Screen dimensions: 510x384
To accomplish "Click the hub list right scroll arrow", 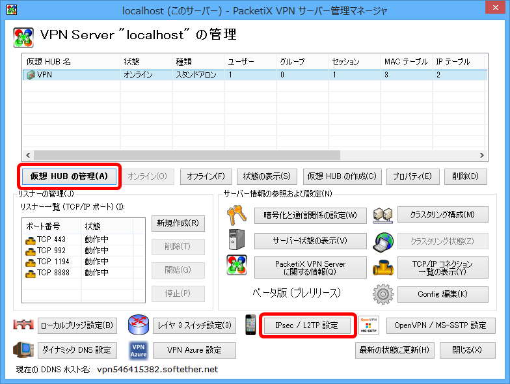I will click(482, 155).
